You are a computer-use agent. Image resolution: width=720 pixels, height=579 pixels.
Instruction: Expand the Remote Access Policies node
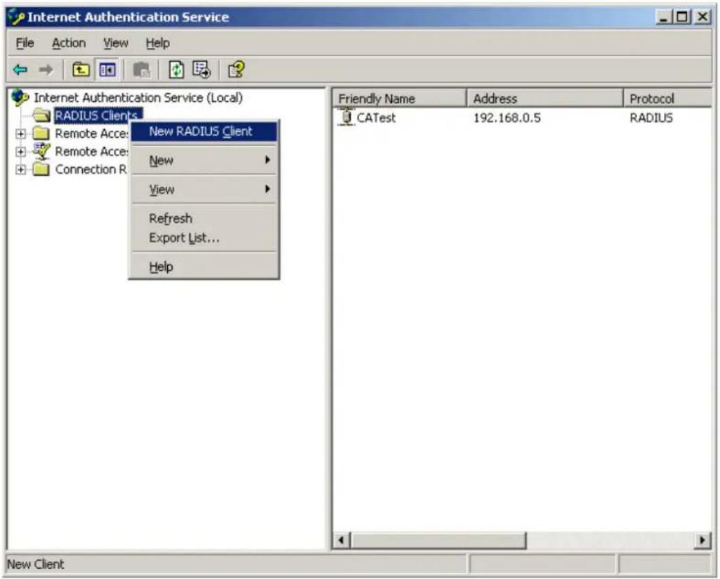tap(20, 151)
